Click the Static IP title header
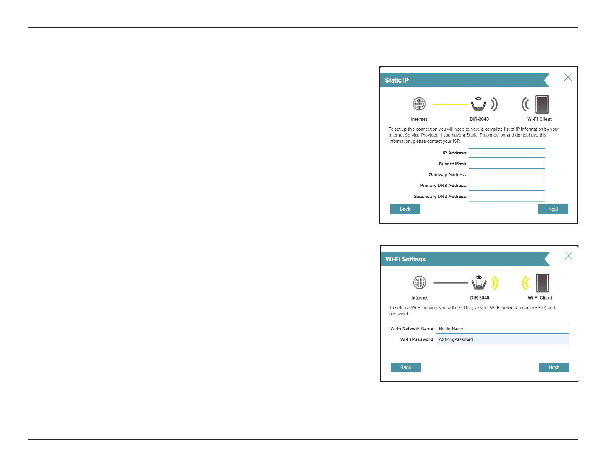 coord(464,80)
